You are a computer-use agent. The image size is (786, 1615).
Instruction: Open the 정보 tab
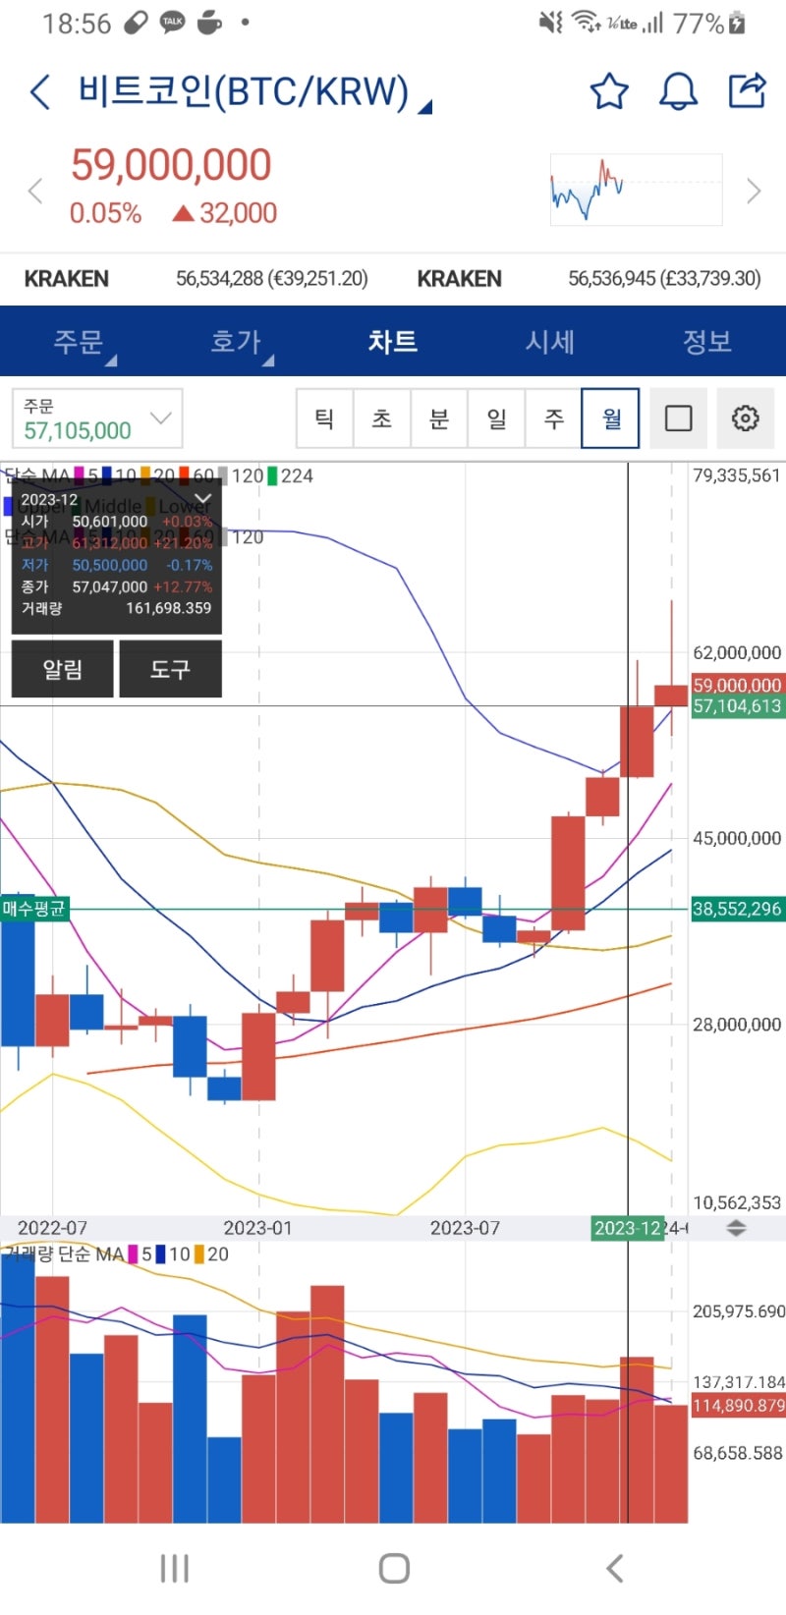click(707, 342)
